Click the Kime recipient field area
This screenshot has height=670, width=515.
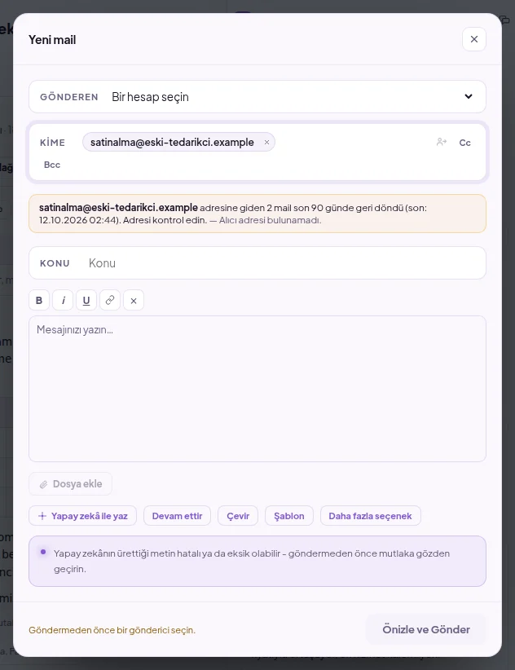click(257, 152)
